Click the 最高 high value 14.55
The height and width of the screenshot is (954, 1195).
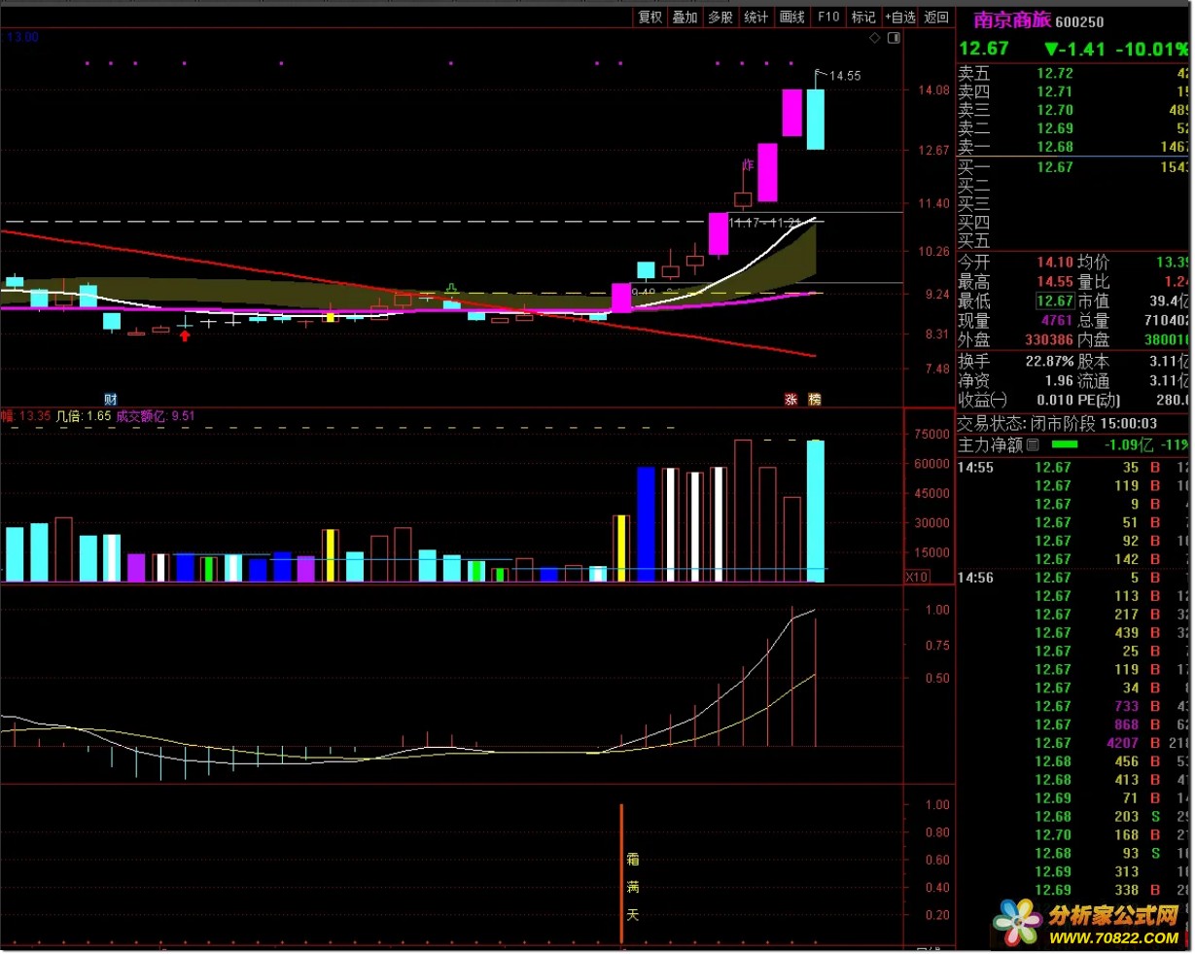(1055, 282)
